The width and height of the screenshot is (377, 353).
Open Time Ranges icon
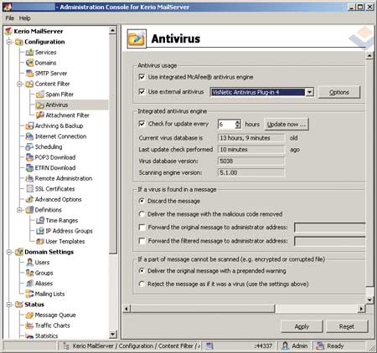coord(40,220)
